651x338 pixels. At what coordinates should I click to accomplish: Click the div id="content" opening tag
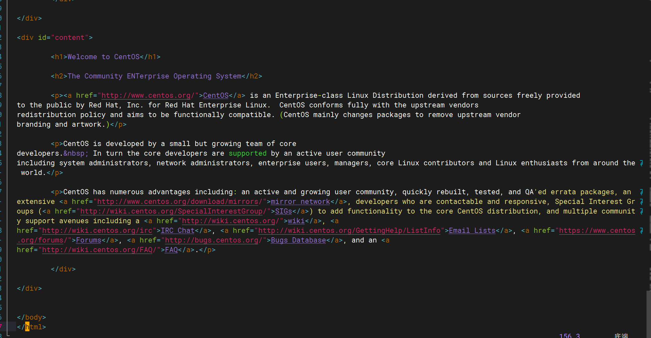(55, 38)
